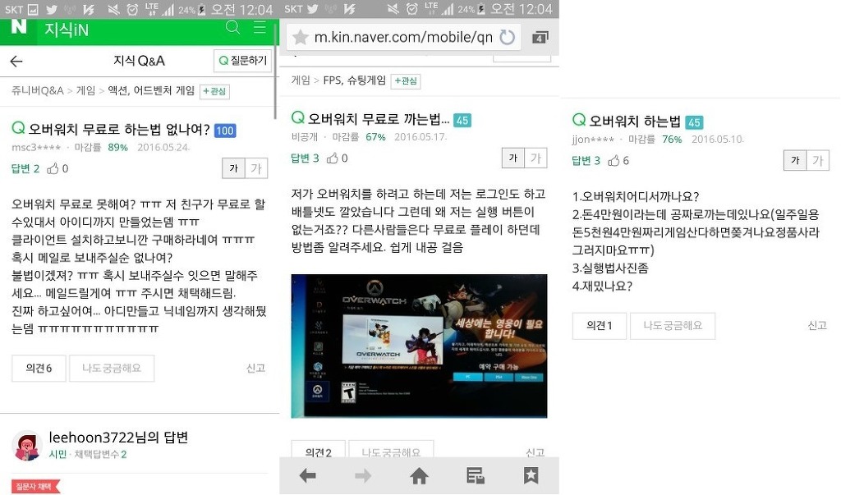Click the 오버워치 무료로 까는법 title
The image size is (841, 495).
coord(378,119)
